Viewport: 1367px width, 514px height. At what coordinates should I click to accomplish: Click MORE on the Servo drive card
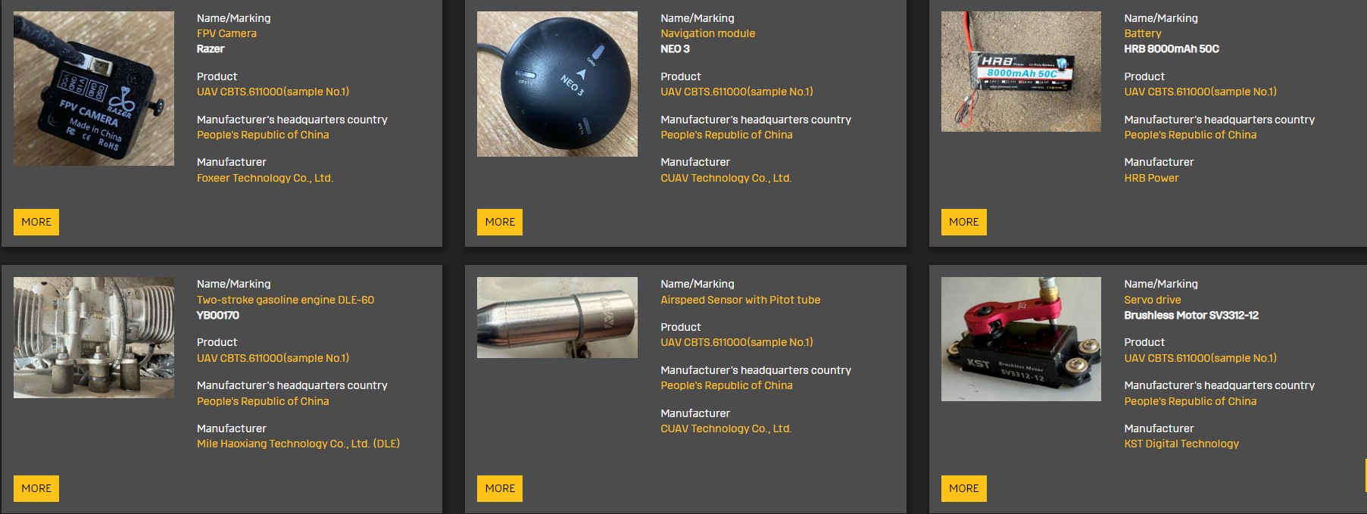coord(963,488)
